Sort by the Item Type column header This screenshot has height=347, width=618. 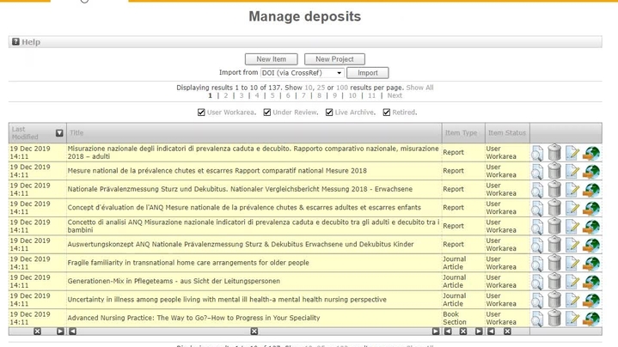pyautogui.click(x=461, y=133)
